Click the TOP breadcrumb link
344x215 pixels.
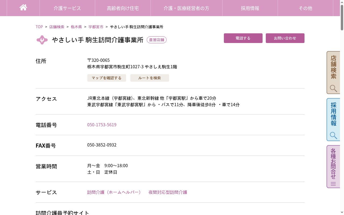(x=39, y=27)
